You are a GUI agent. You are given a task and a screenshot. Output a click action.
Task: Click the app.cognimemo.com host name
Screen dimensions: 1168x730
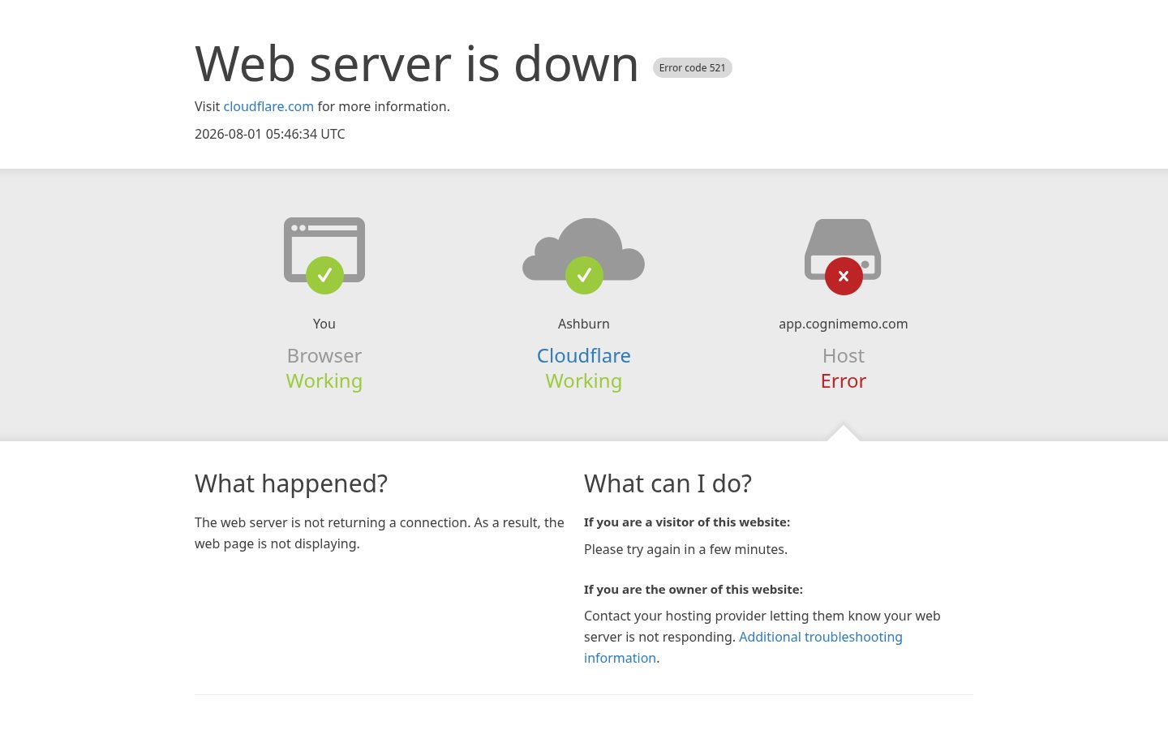844,324
